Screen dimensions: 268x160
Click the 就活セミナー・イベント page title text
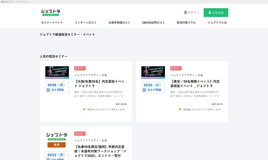[14, 2]
